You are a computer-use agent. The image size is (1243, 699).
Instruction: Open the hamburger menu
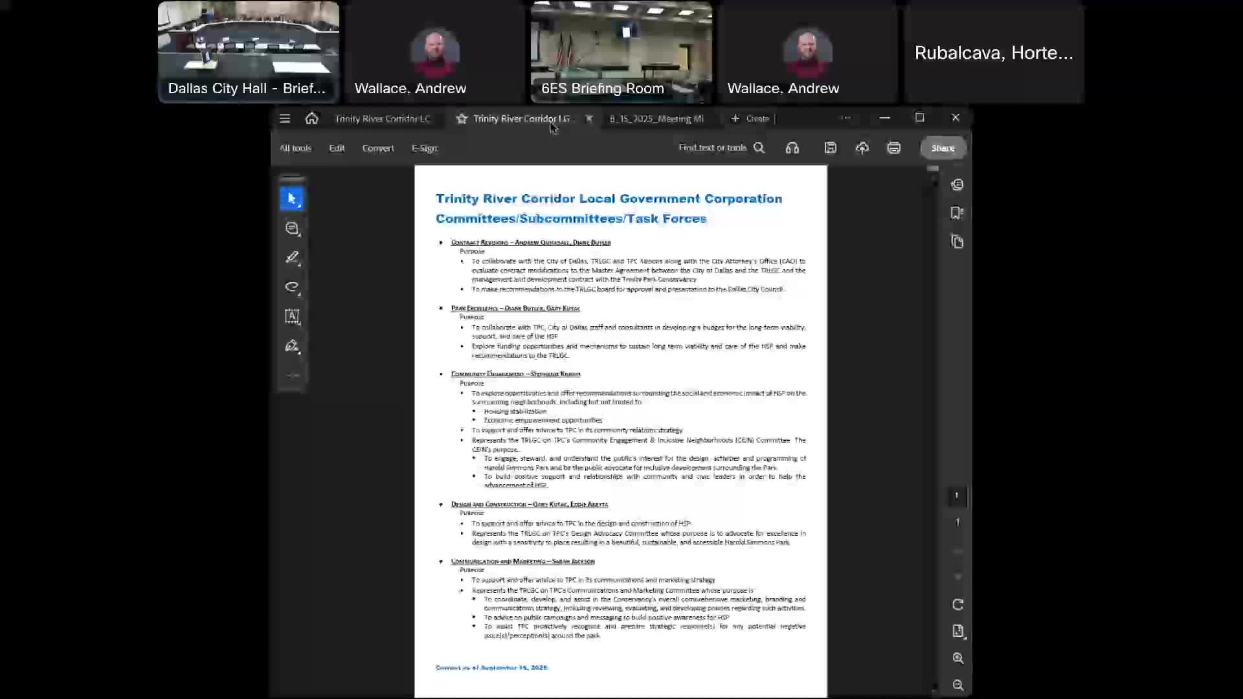tap(285, 118)
